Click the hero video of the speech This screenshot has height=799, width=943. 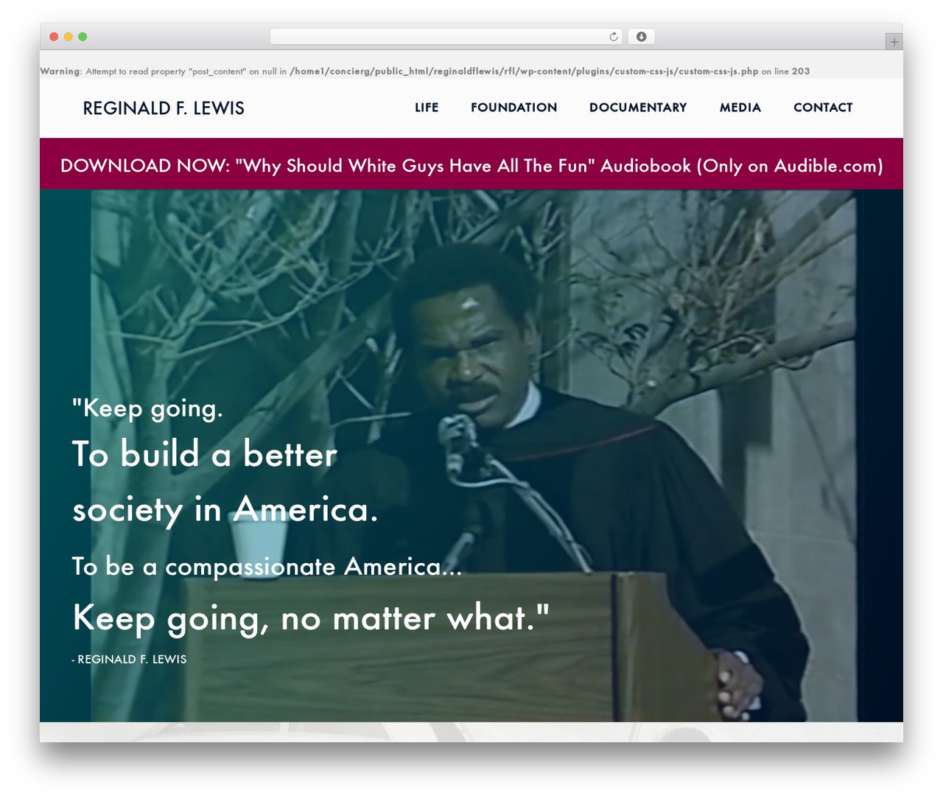(x=471, y=456)
